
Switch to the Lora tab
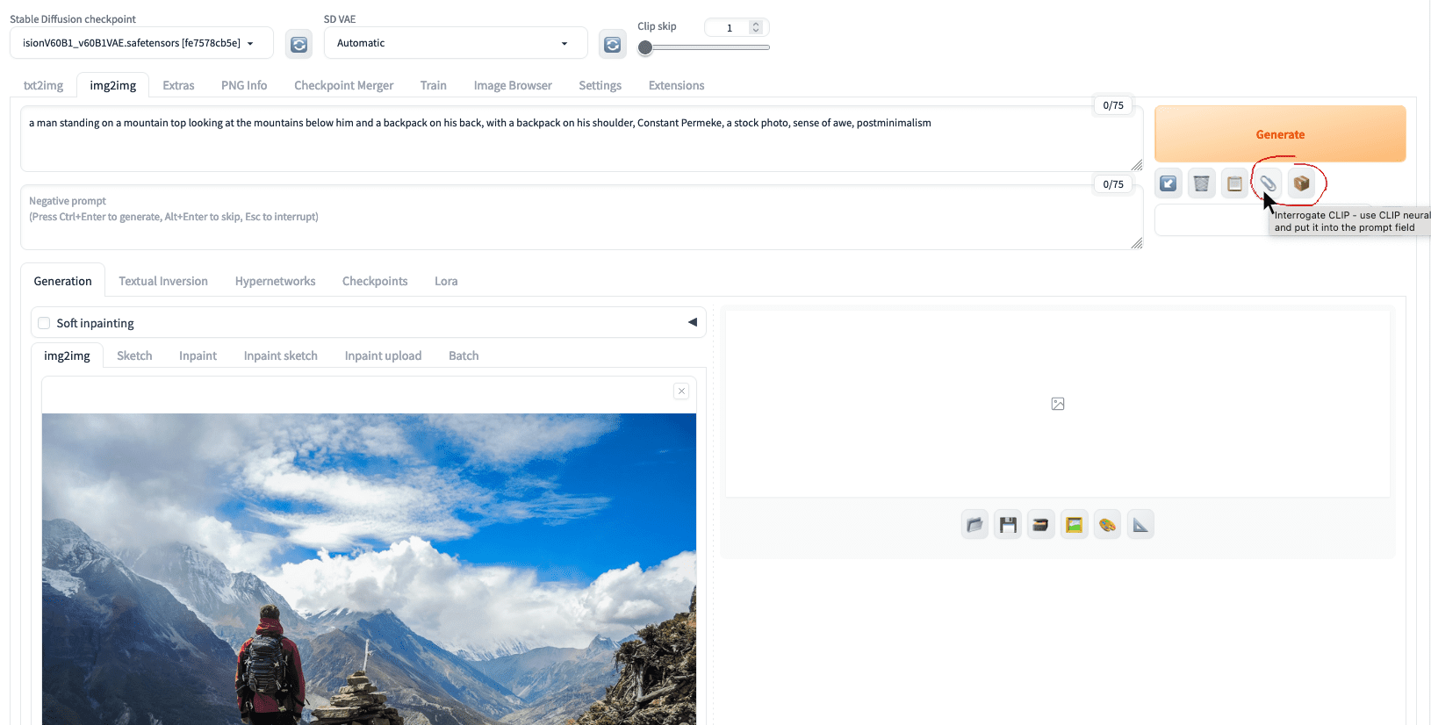pyautogui.click(x=446, y=281)
